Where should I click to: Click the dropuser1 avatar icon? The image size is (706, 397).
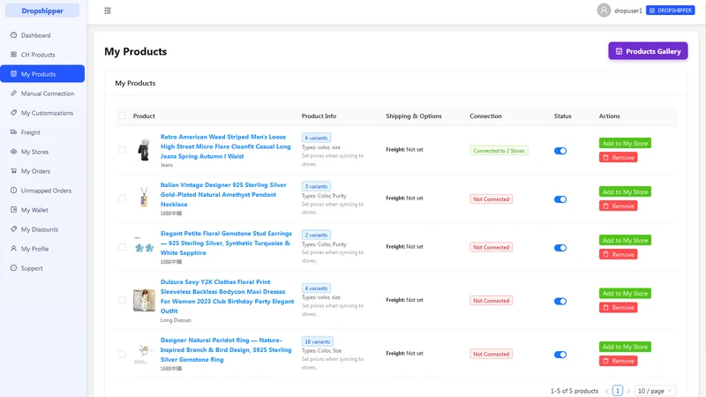tap(604, 11)
